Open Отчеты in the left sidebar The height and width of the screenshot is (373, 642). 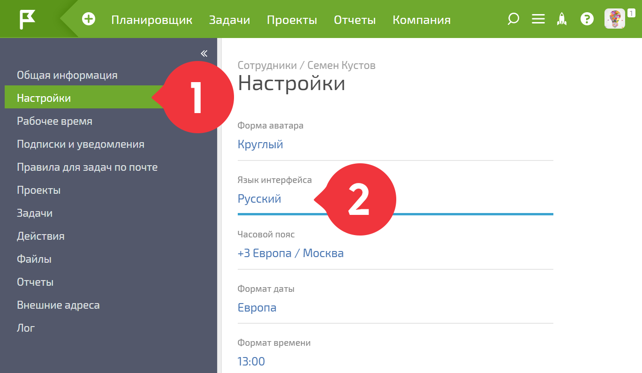pos(35,282)
